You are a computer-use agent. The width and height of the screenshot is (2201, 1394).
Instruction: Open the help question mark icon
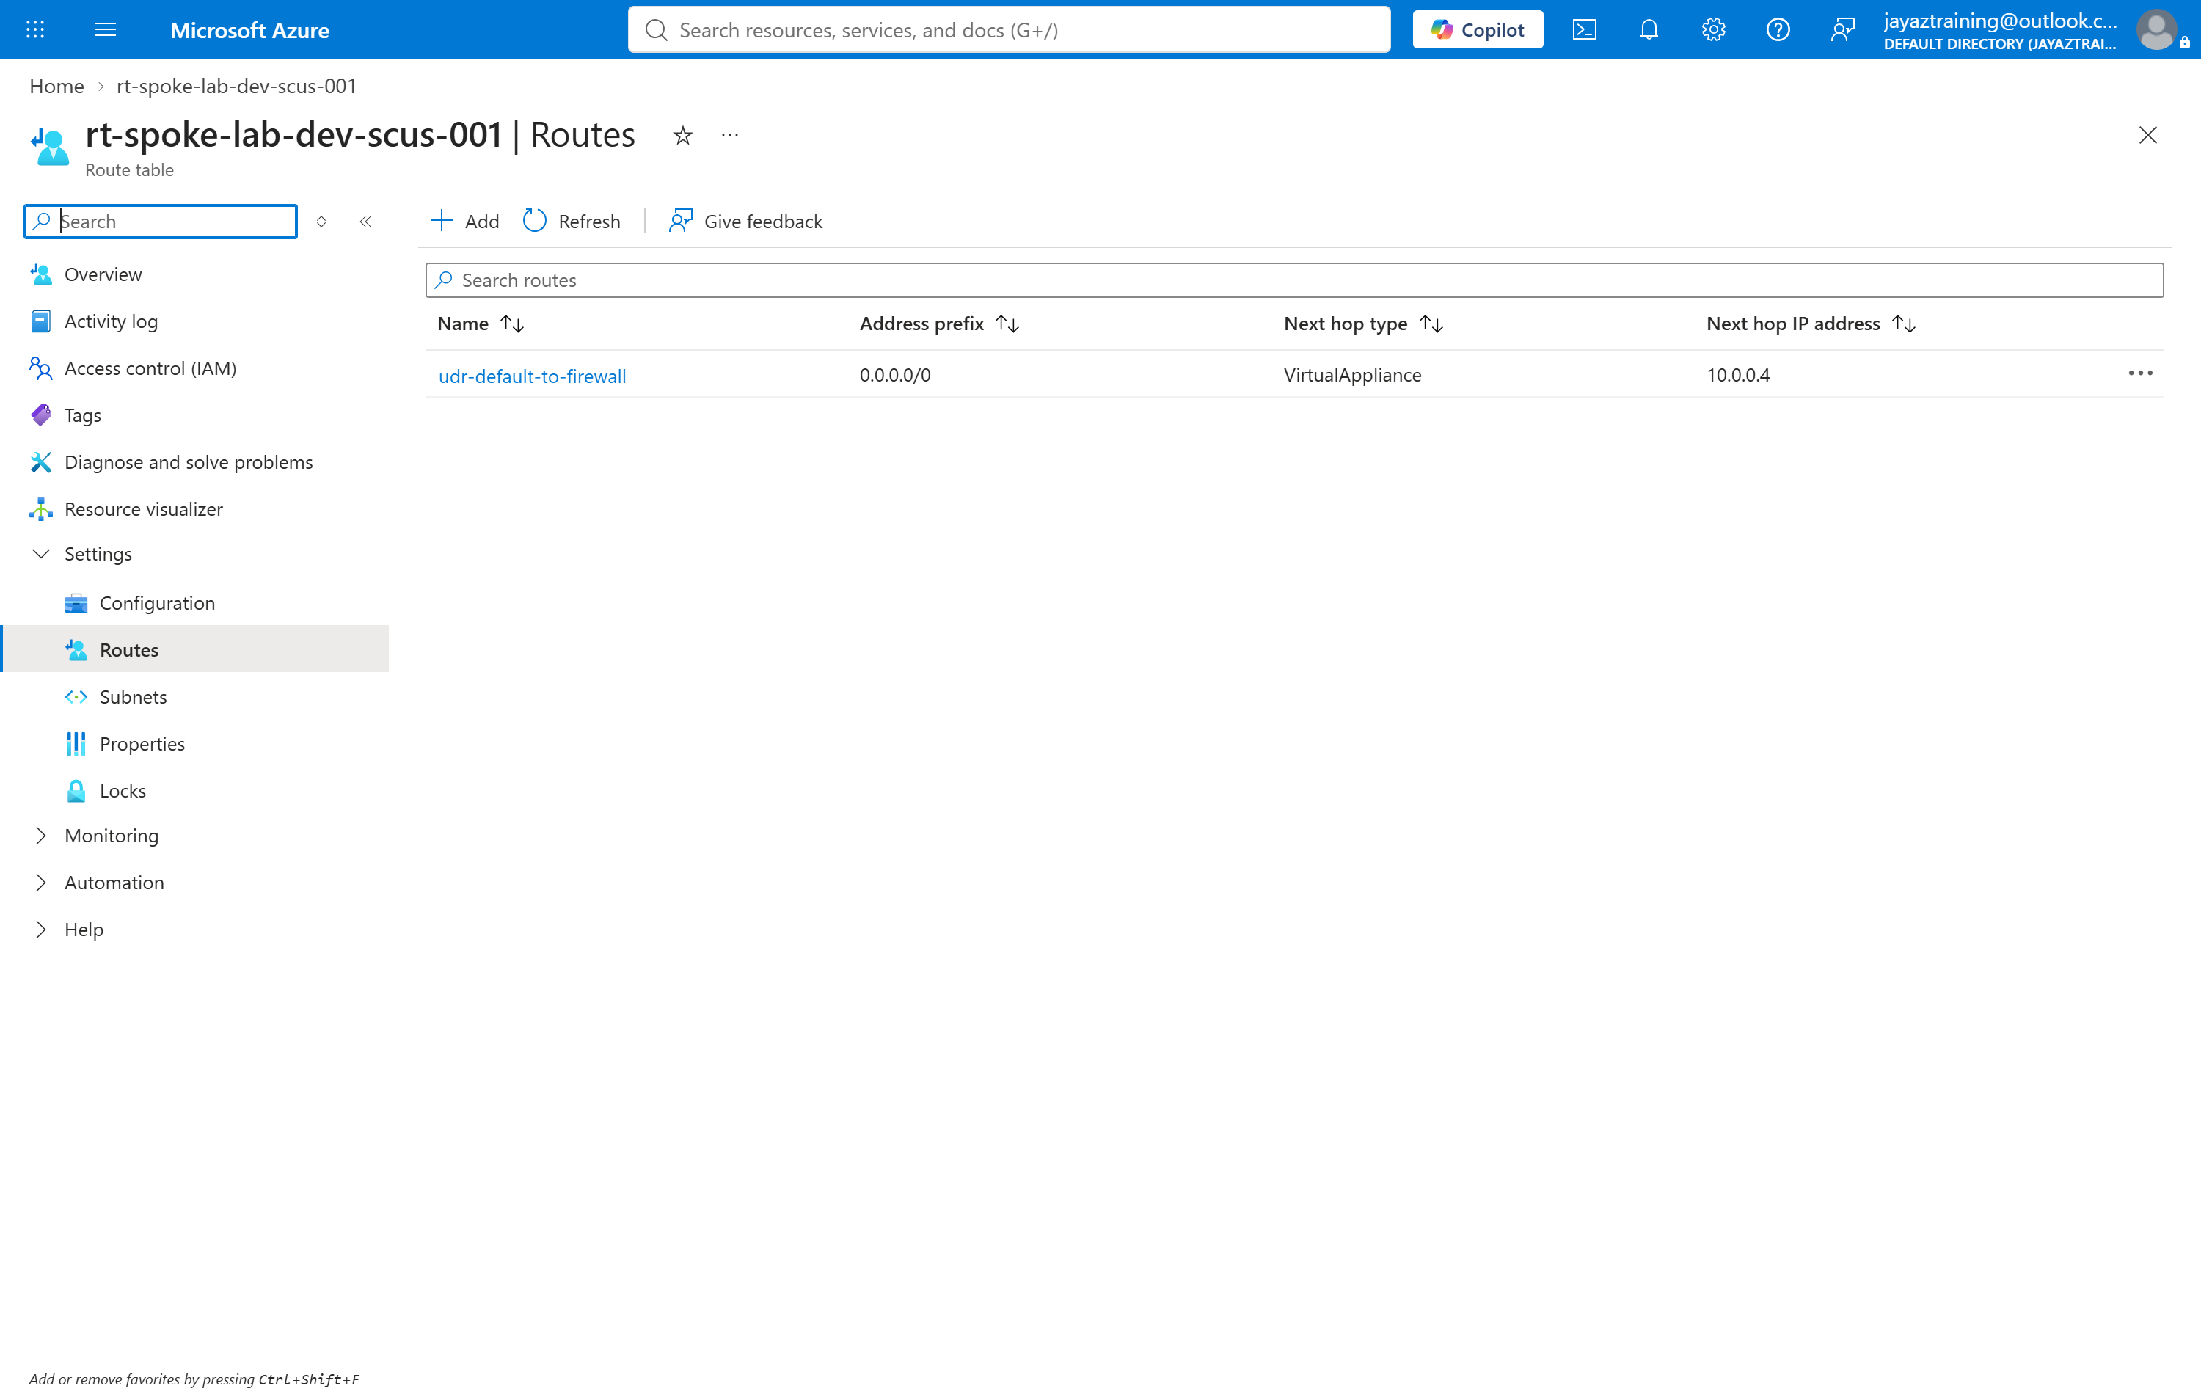click(x=1777, y=29)
